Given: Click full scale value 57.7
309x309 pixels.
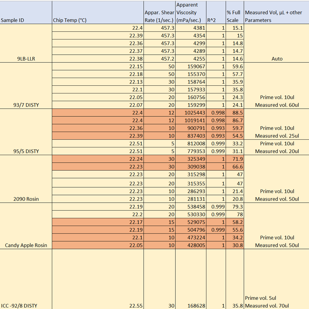Looking at the screenshot, I should (235, 74).
